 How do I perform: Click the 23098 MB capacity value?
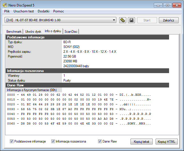point(70,61)
